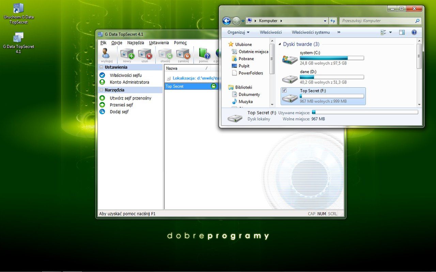Screen dimensions: 436x272
Task: Click the Top Secret (F:) drive icon
Action: click(x=290, y=98)
